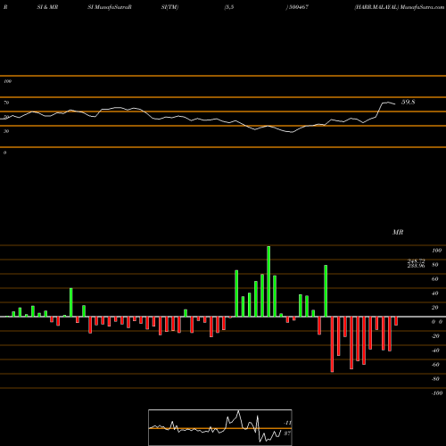Click the tallest green MR histogram bar
This screenshot has height=446, width=446.
pos(268,281)
